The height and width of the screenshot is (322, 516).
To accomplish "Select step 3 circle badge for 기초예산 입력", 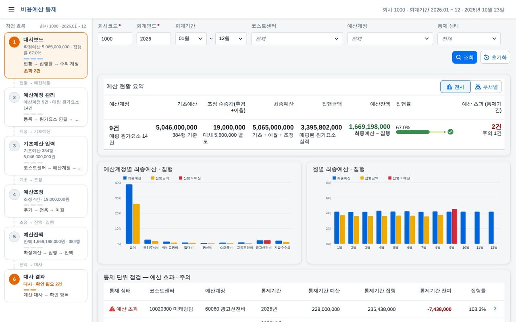I will point(14,146).
